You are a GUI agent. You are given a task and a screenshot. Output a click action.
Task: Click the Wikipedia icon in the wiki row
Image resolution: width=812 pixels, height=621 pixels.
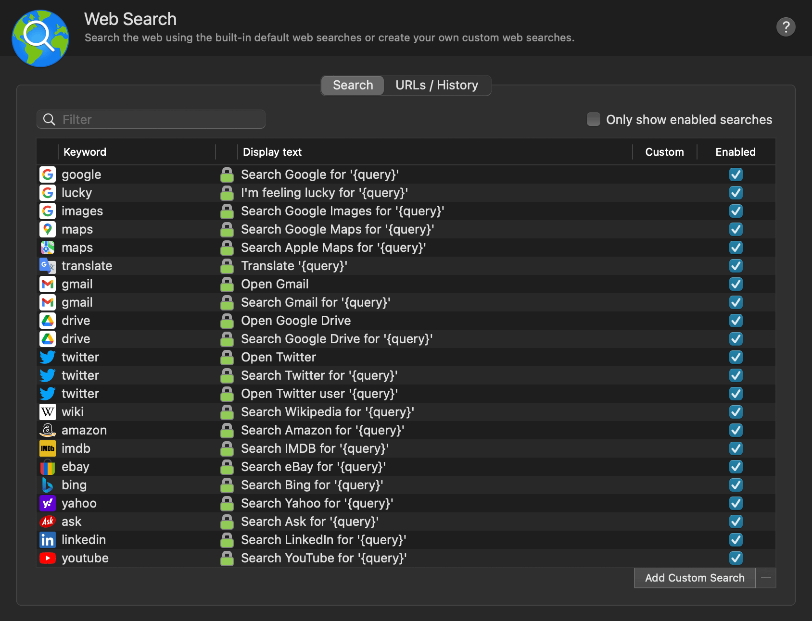point(47,412)
